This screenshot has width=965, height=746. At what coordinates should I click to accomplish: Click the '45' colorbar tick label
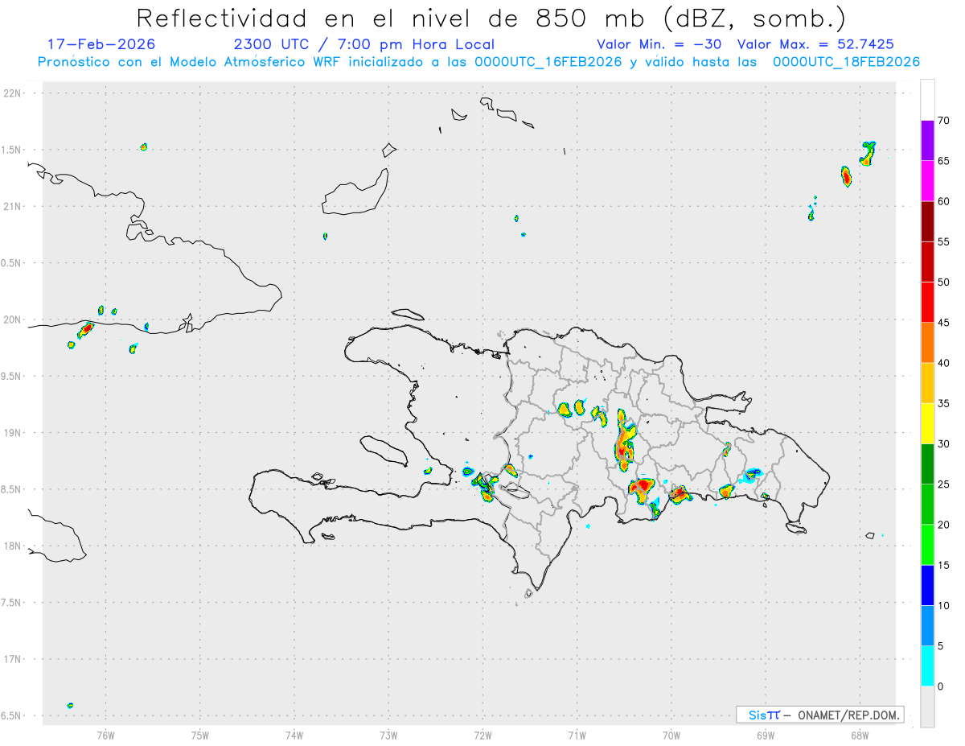pyautogui.click(x=943, y=323)
